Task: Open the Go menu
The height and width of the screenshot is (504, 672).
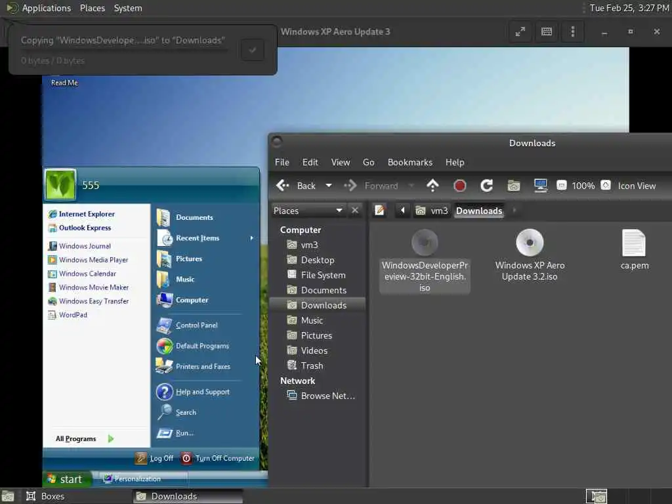Action: click(x=369, y=163)
